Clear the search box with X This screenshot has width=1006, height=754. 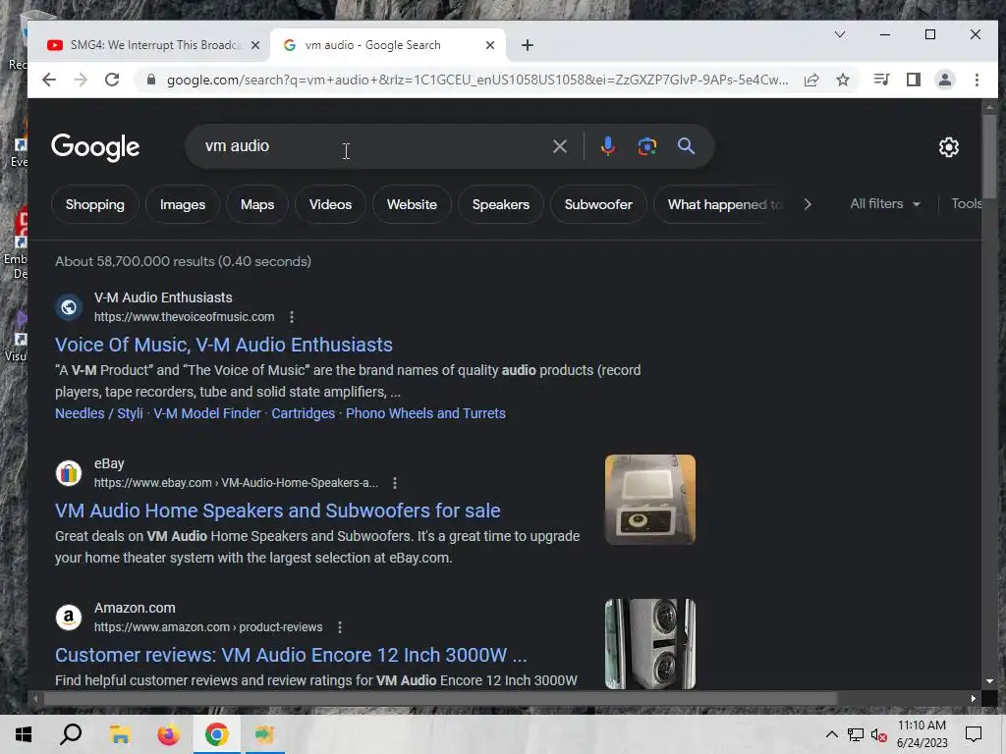[x=559, y=146]
